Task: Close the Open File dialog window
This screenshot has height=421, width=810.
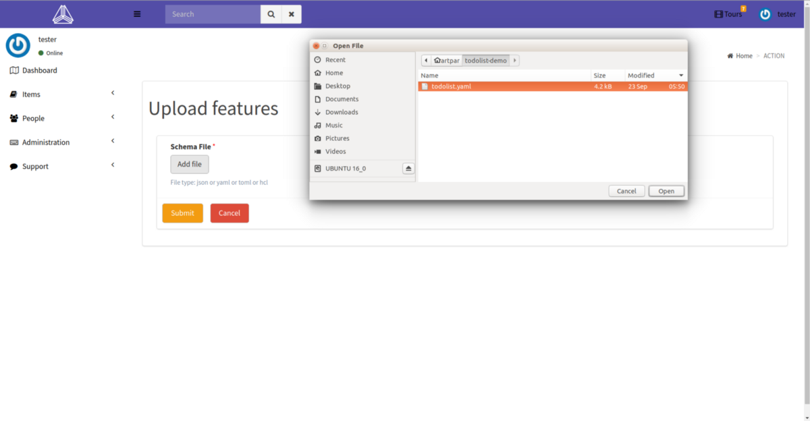Action: point(316,46)
